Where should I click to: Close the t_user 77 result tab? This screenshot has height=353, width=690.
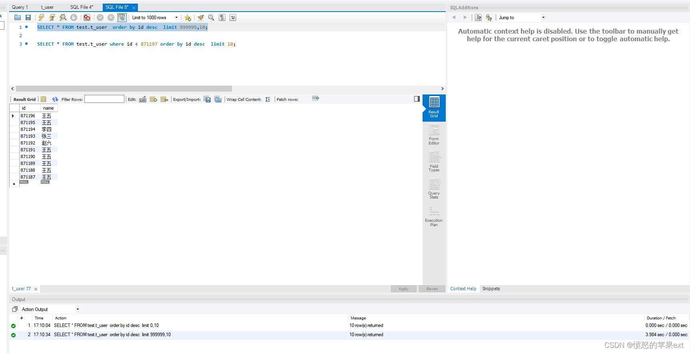(x=36, y=289)
